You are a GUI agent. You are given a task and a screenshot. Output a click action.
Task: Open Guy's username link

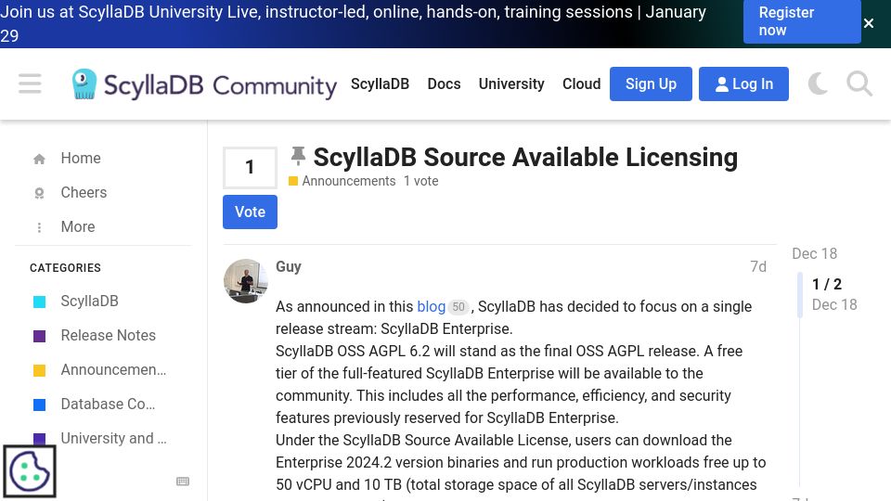click(288, 266)
